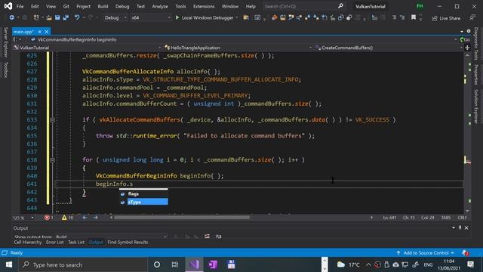Click the next issue arrow
Viewport: 483px width, 272px height.
point(96,218)
